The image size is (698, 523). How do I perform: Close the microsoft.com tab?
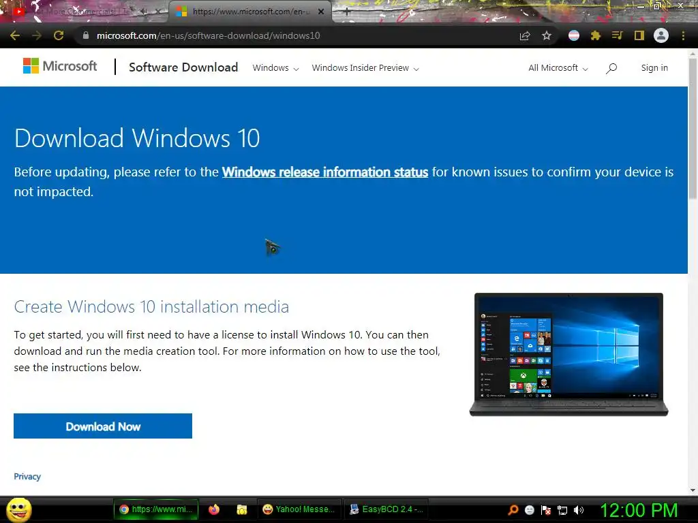(321, 12)
